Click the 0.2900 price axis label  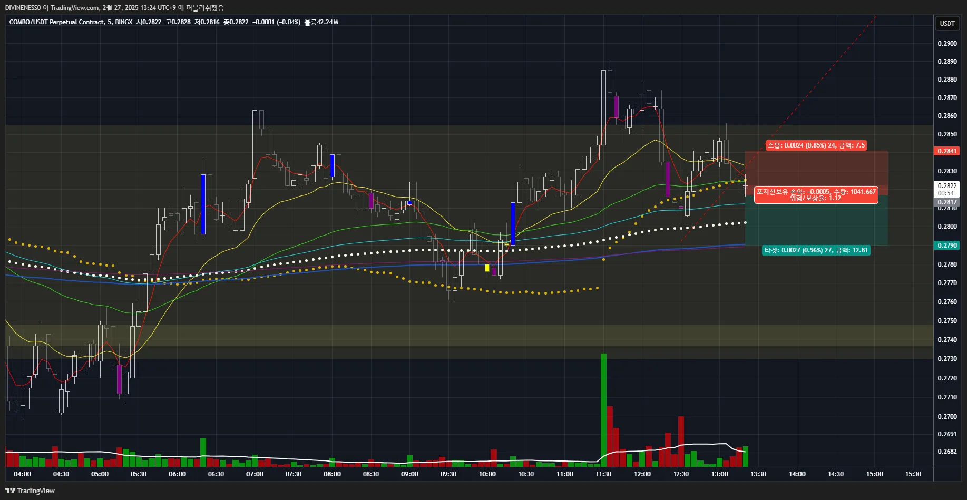[x=947, y=44]
